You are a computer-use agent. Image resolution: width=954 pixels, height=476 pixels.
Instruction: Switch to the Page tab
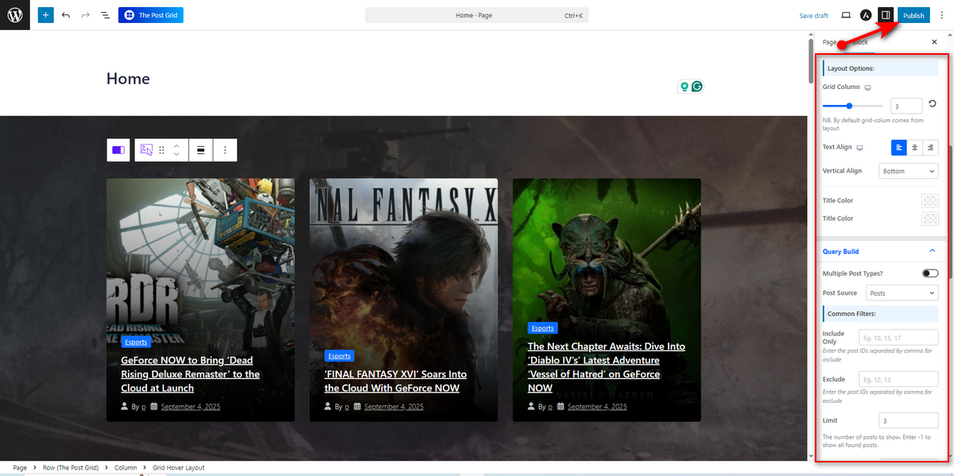coord(830,41)
